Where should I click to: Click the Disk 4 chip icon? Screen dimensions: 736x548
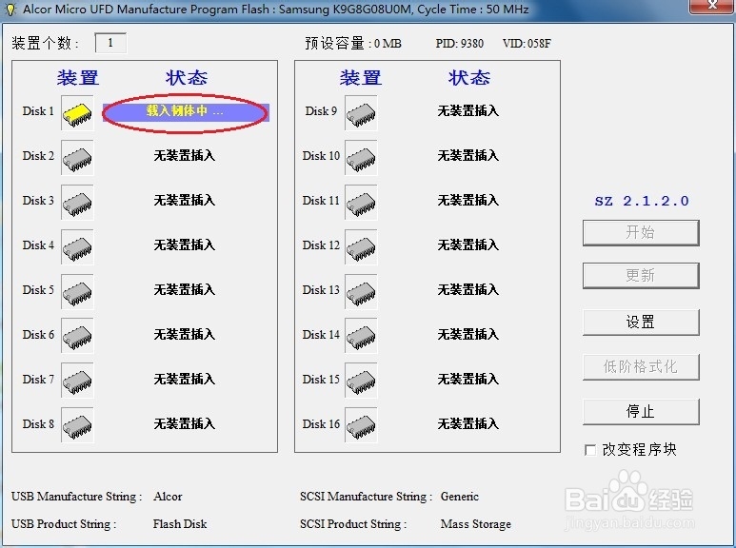click(77, 247)
